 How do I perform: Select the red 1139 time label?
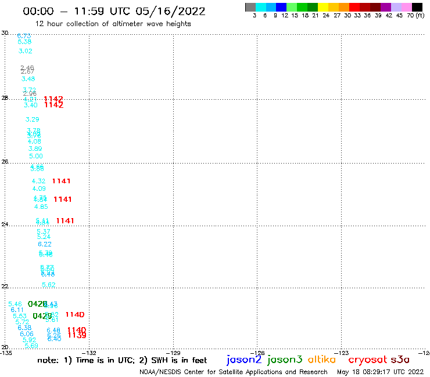pos(77,335)
